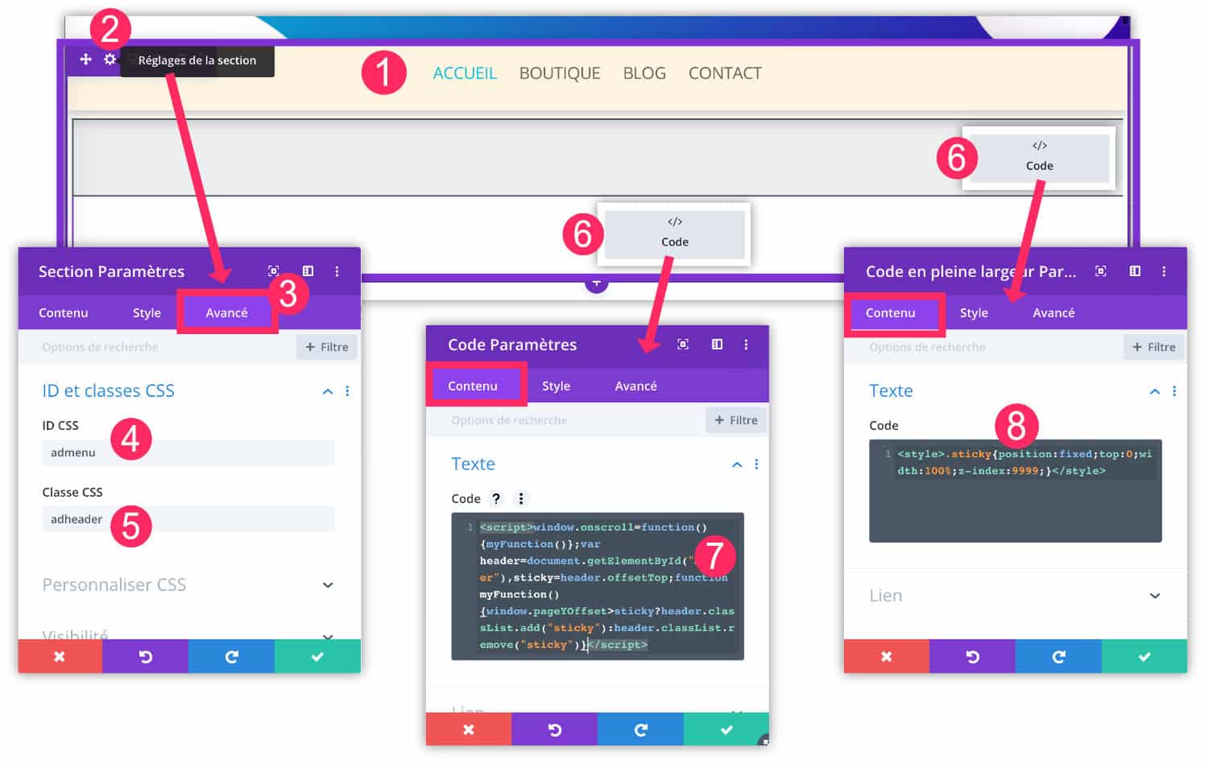Viewport: 1208px width, 768px height.
Task: Open section settings gear icon
Action: point(110,60)
